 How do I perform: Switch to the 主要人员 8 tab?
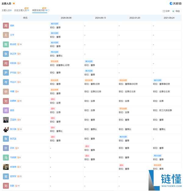click(x=6, y=10)
